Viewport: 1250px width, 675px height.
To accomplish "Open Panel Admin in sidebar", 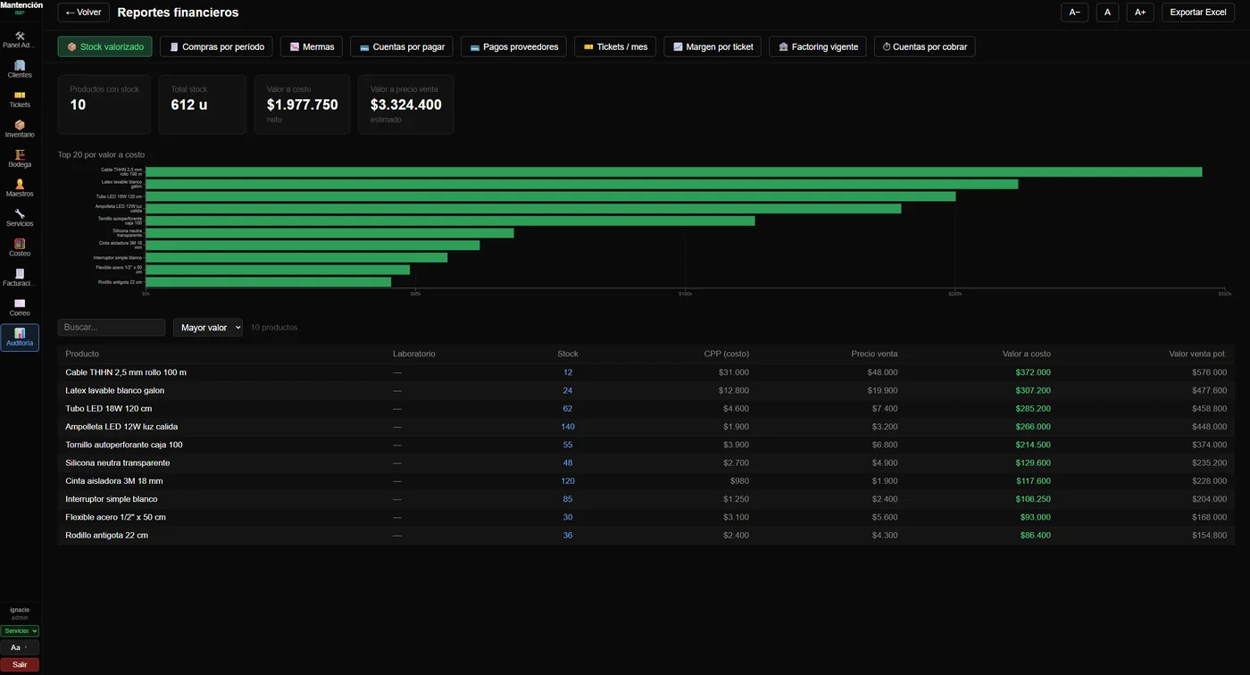I will click(20, 39).
